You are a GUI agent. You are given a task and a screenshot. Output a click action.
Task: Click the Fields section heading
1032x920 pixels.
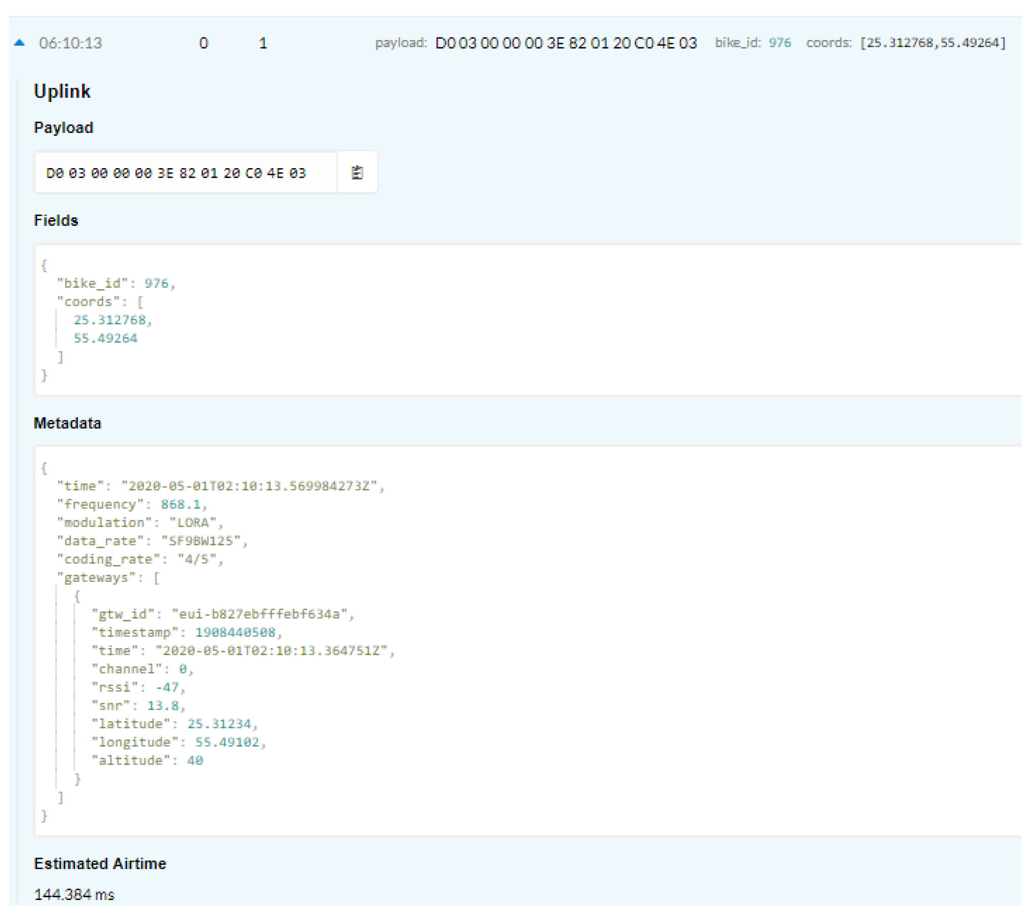pyautogui.click(x=56, y=221)
